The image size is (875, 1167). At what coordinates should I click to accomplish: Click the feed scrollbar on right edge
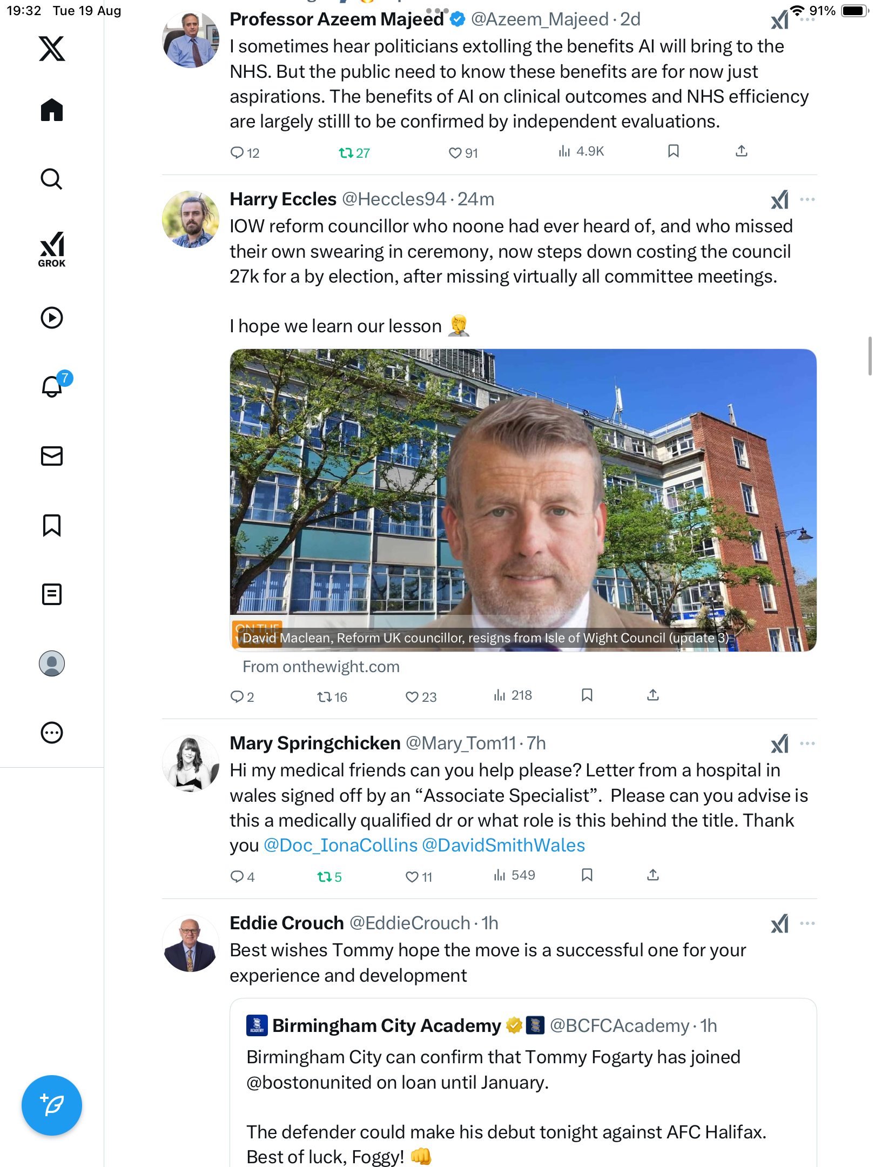click(870, 356)
